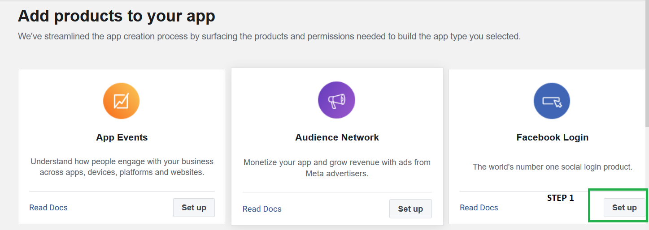Open Read Docs for Audience Network

pyautogui.click(x=262, y=209)
